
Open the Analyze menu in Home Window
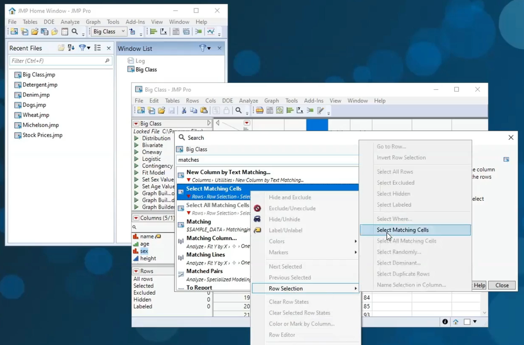70,22
